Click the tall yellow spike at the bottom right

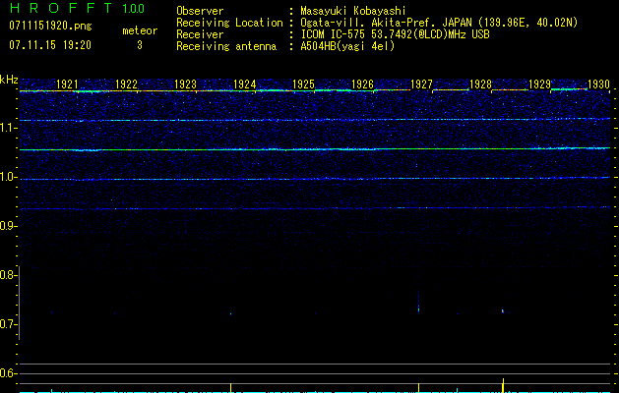504,384
